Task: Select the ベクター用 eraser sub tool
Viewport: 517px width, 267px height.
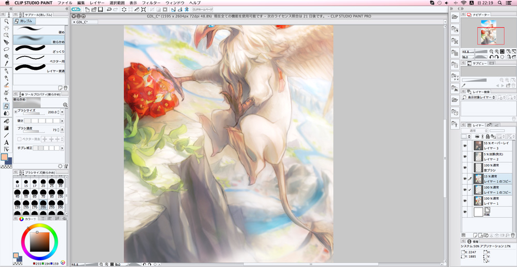Action: (x=39, y=59)
